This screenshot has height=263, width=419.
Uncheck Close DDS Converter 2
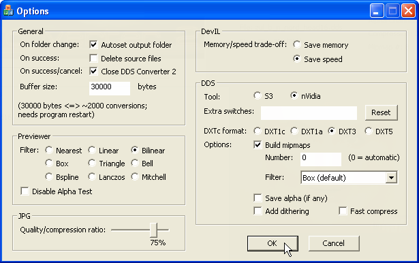point(93,71)
